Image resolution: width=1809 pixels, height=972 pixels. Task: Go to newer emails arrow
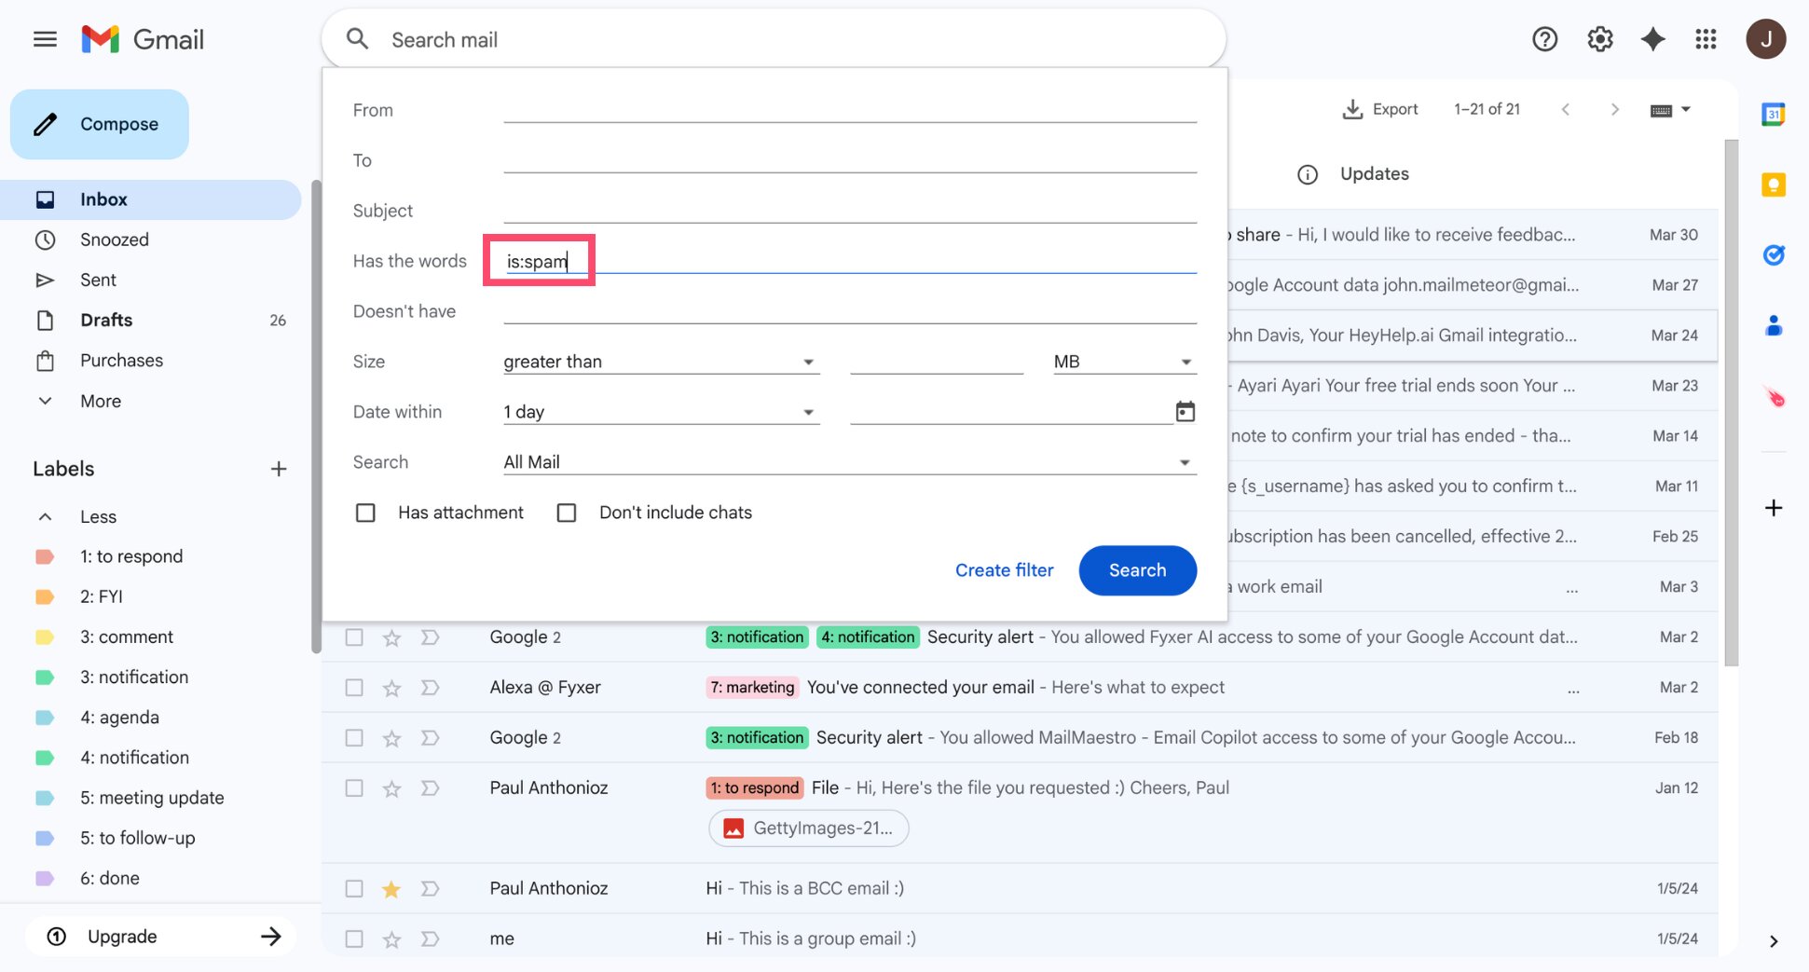[1566, 110]
